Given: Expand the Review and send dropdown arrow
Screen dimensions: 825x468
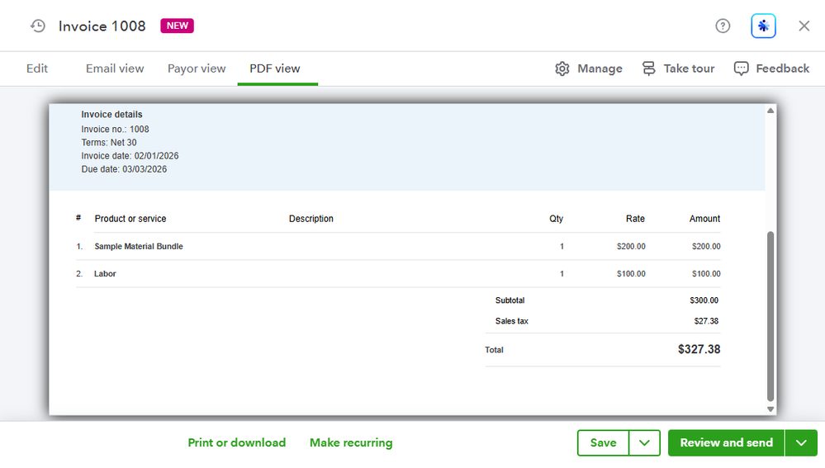Looking at the screenshot, I should [801, 443].
